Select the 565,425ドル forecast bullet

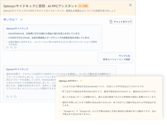109,92
